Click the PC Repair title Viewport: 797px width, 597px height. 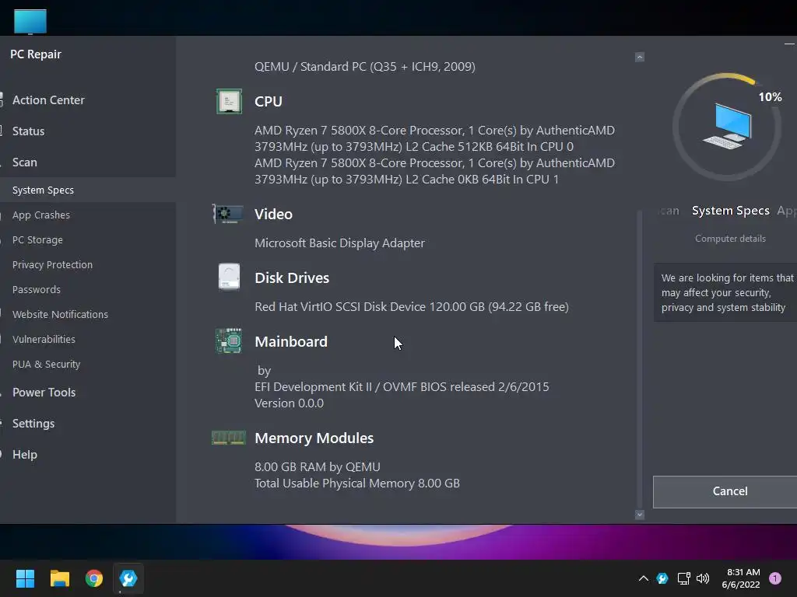(36, 54)
